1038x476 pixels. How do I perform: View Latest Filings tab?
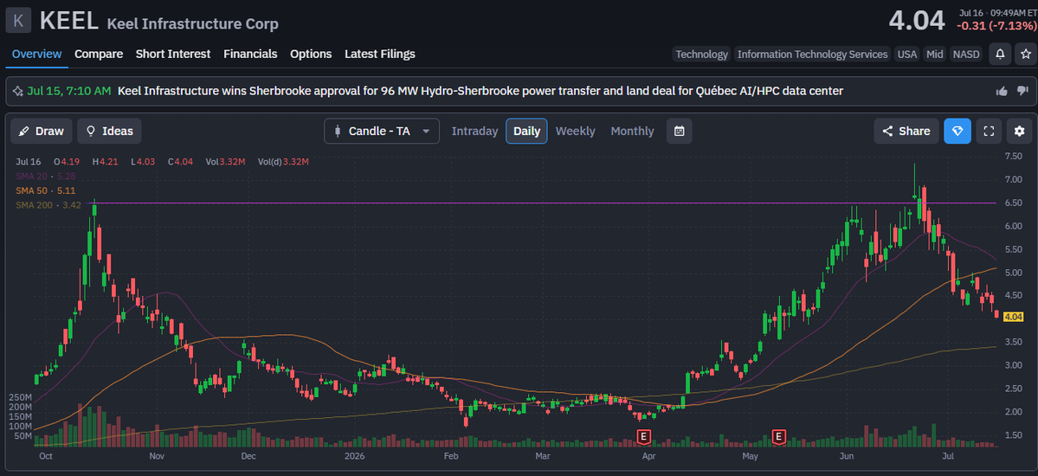pyautogui.click(x=380, y=55)
